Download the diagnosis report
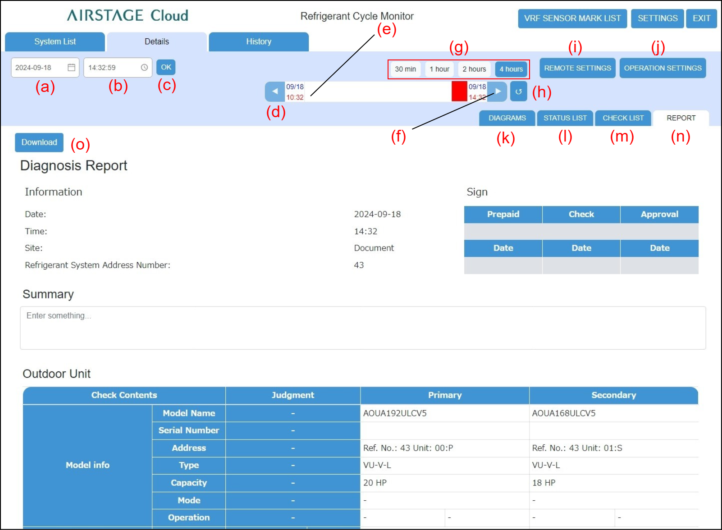The image size is (722, 530). click(39, 142)
